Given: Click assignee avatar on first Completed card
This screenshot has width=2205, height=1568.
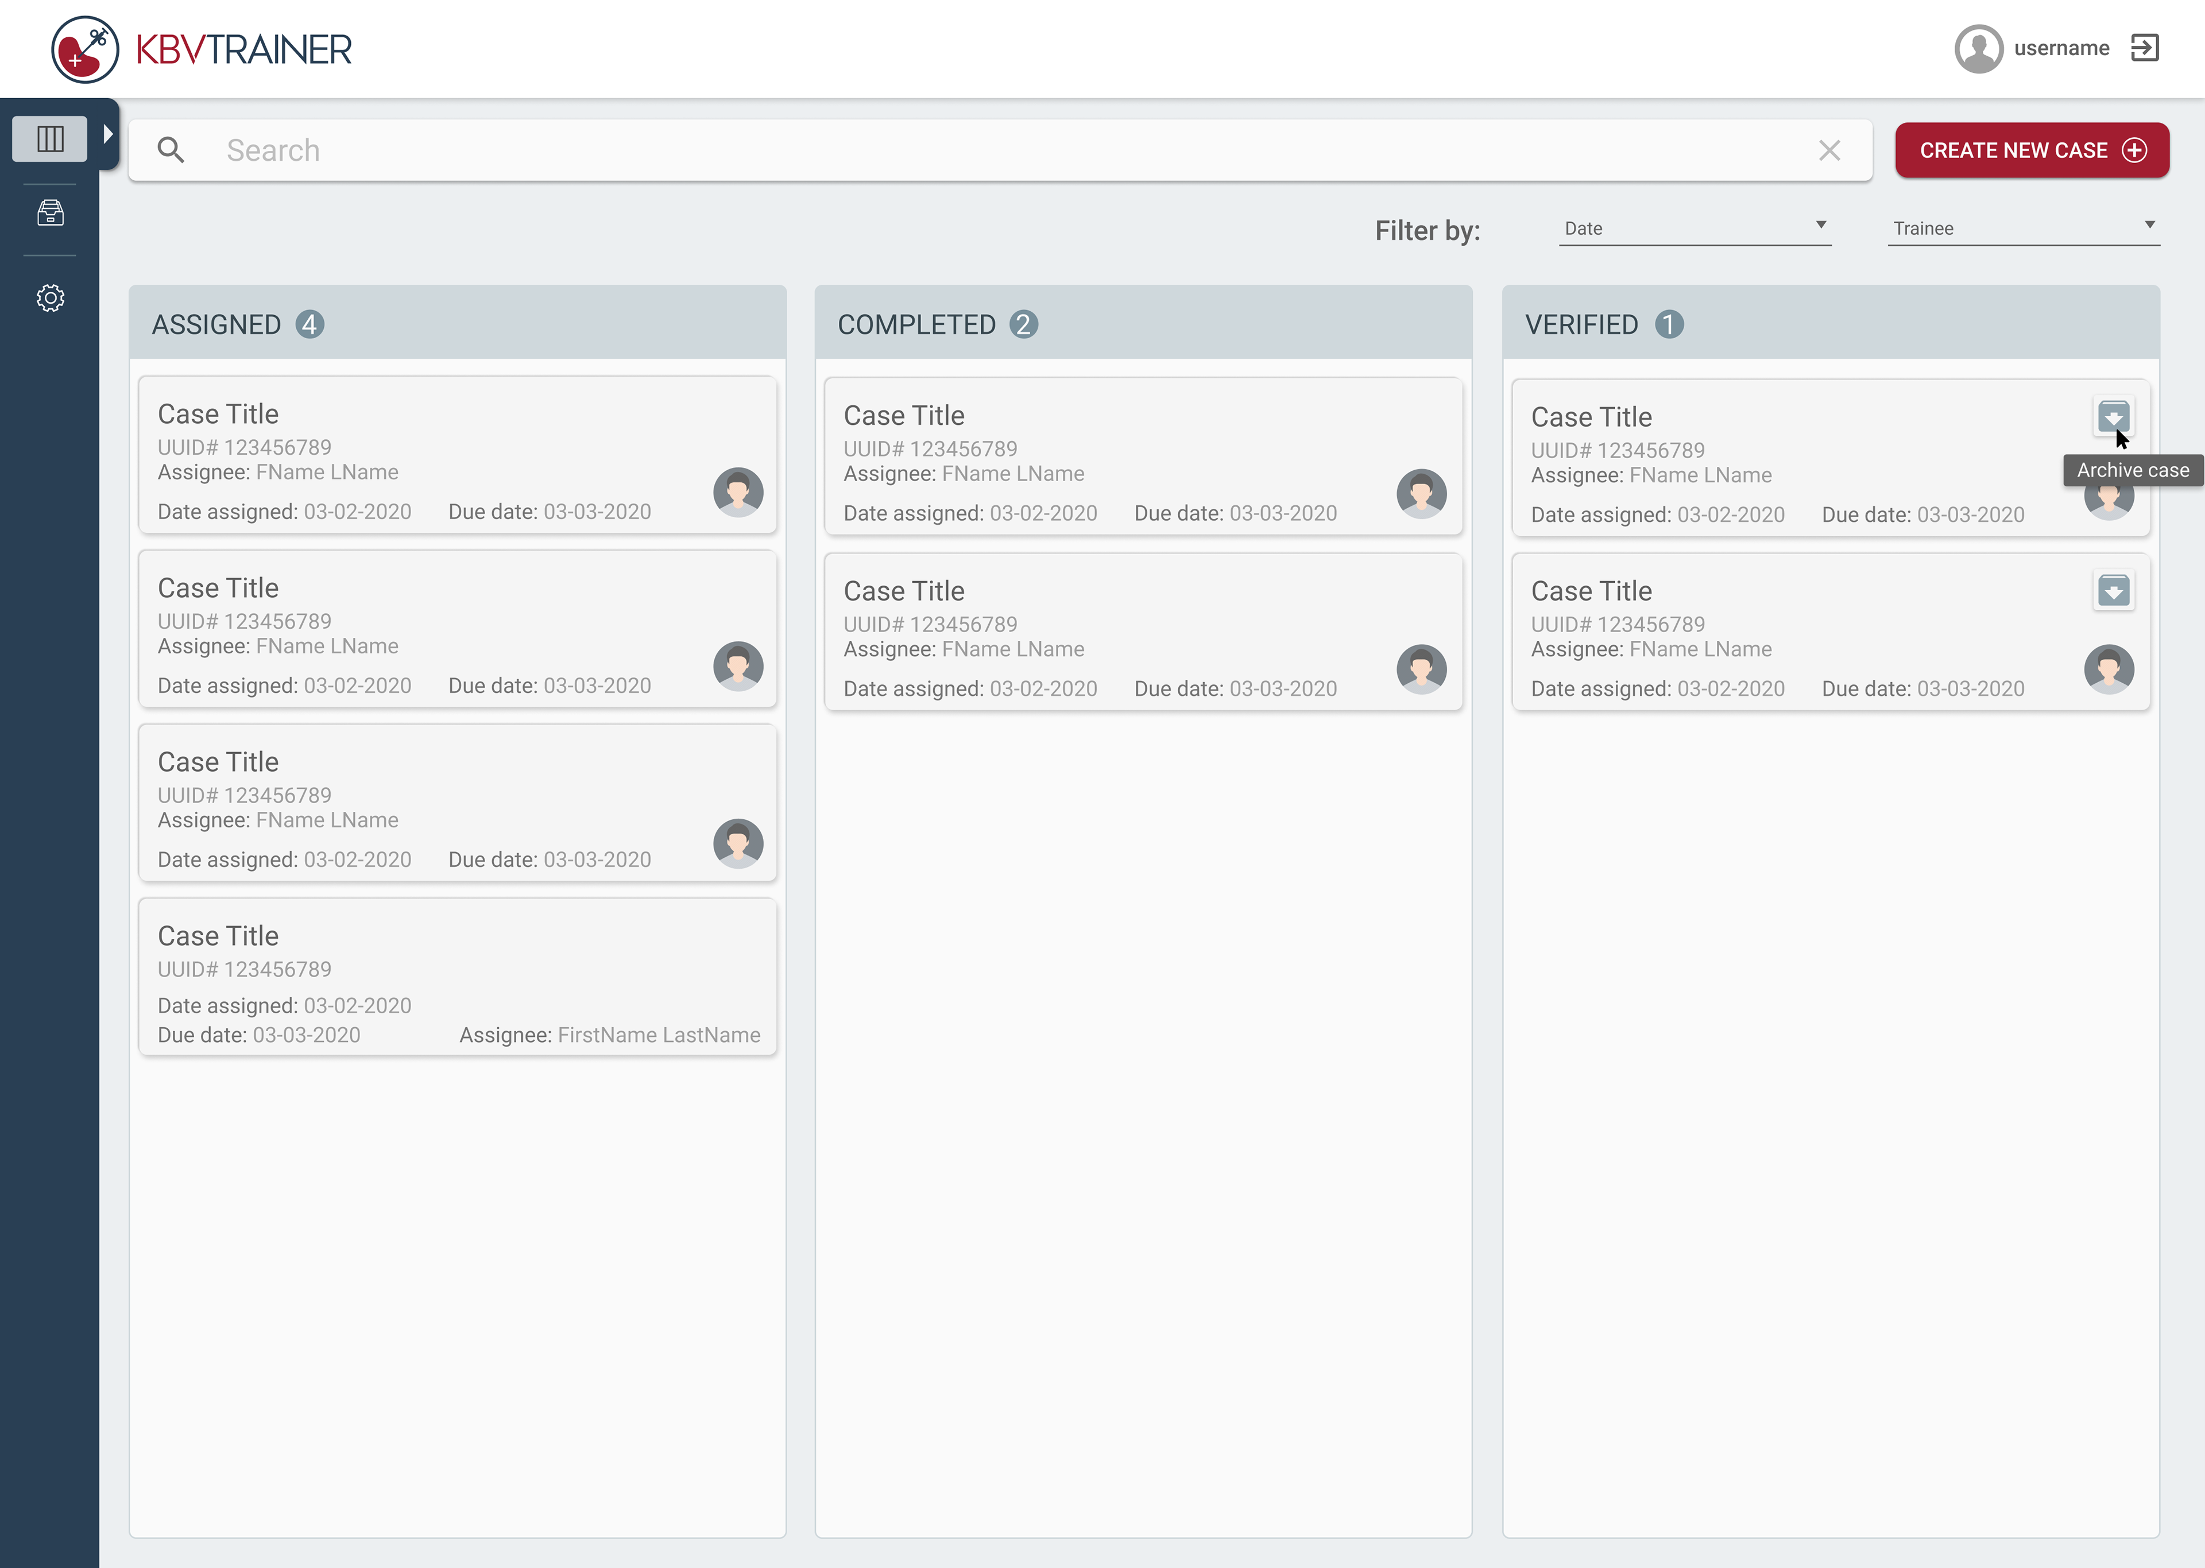Looking at the screenshot, I should click(x=1421, y=494).
